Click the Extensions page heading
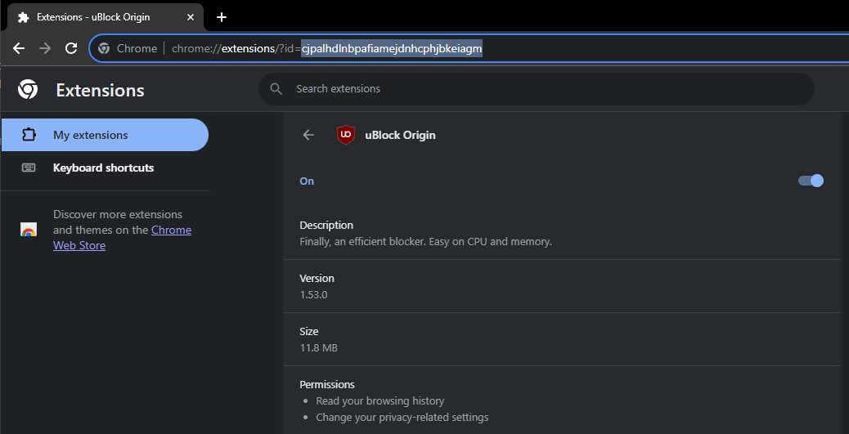This screenshot has height=434, width=849. (x=100, y=90)
